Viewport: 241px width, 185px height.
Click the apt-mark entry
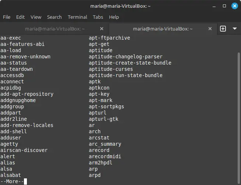point(101,101)
